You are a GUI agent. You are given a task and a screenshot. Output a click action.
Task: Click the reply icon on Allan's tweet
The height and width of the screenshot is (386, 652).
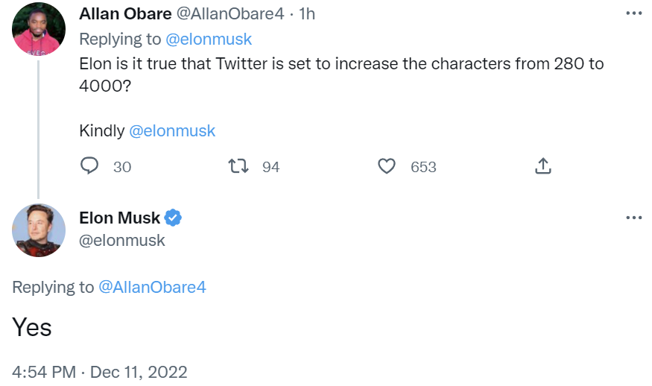89,166
